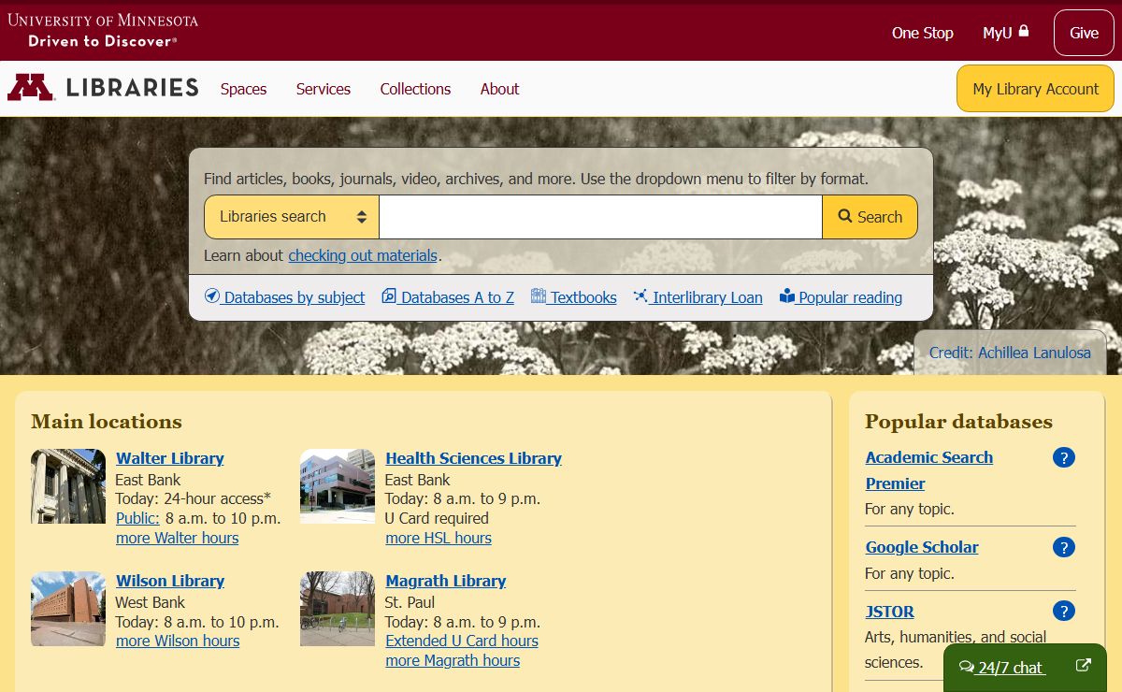Open the Magrath Library link
The width and height of the screenshot is (1122, 692).
point(446,581)
